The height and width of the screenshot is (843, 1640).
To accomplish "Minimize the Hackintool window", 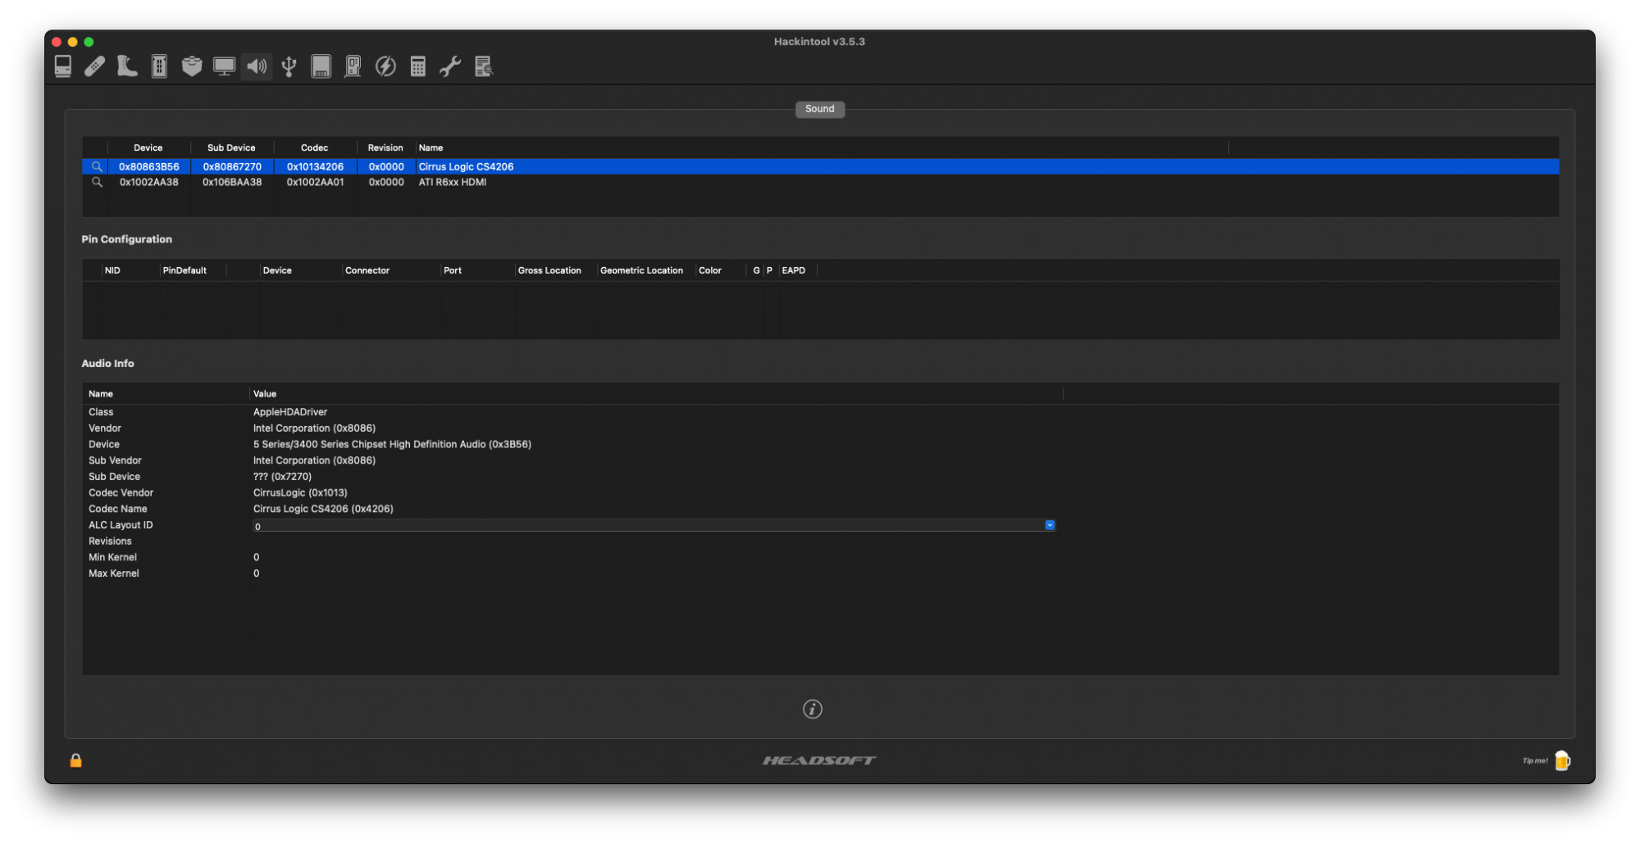I will 73,42.
